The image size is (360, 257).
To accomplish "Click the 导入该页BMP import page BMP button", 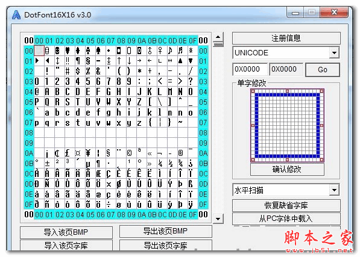I will 66,232.
